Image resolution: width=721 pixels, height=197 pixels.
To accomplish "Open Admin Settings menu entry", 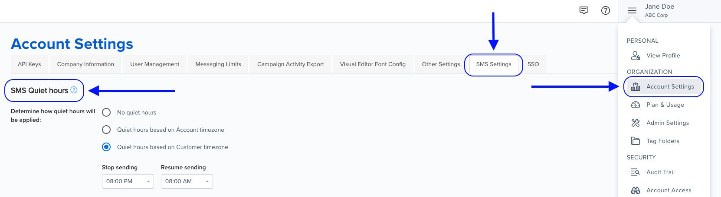I will (x=664, y=123).
